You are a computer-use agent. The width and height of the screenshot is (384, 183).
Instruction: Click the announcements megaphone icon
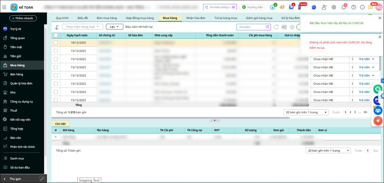coord(282,7)
